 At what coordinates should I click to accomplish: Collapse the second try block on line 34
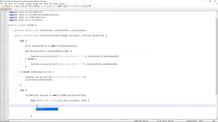(8, 90)
